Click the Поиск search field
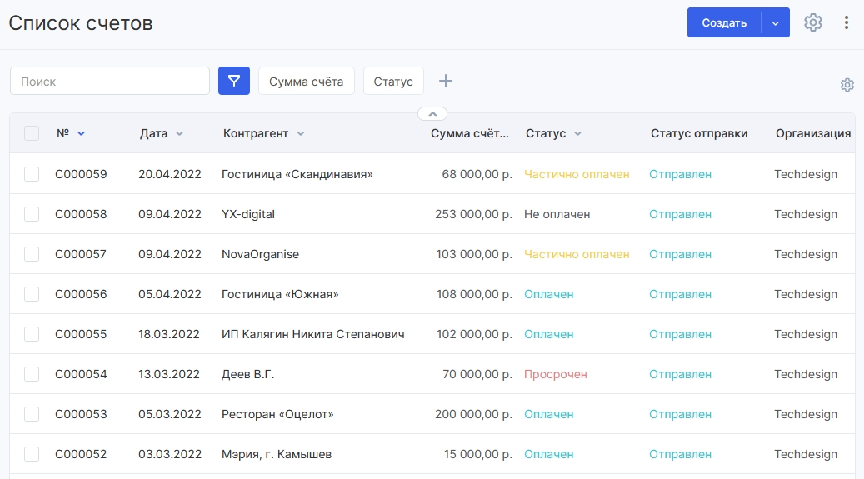 point(110,81)
